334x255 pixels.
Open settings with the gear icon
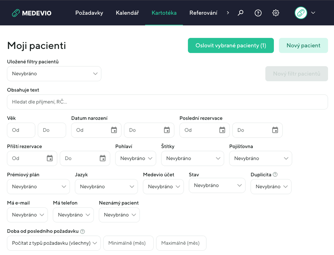(x=276, y=13)
